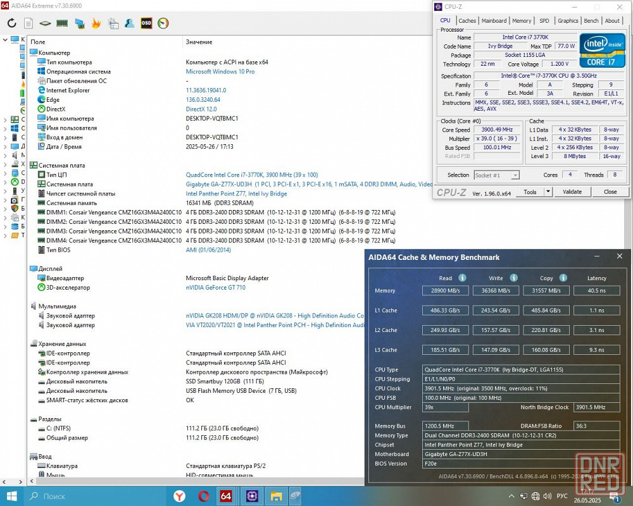Open File Explorer from the taskbar
This screenshot has width=633, height=506.
[x=276, y=496]
